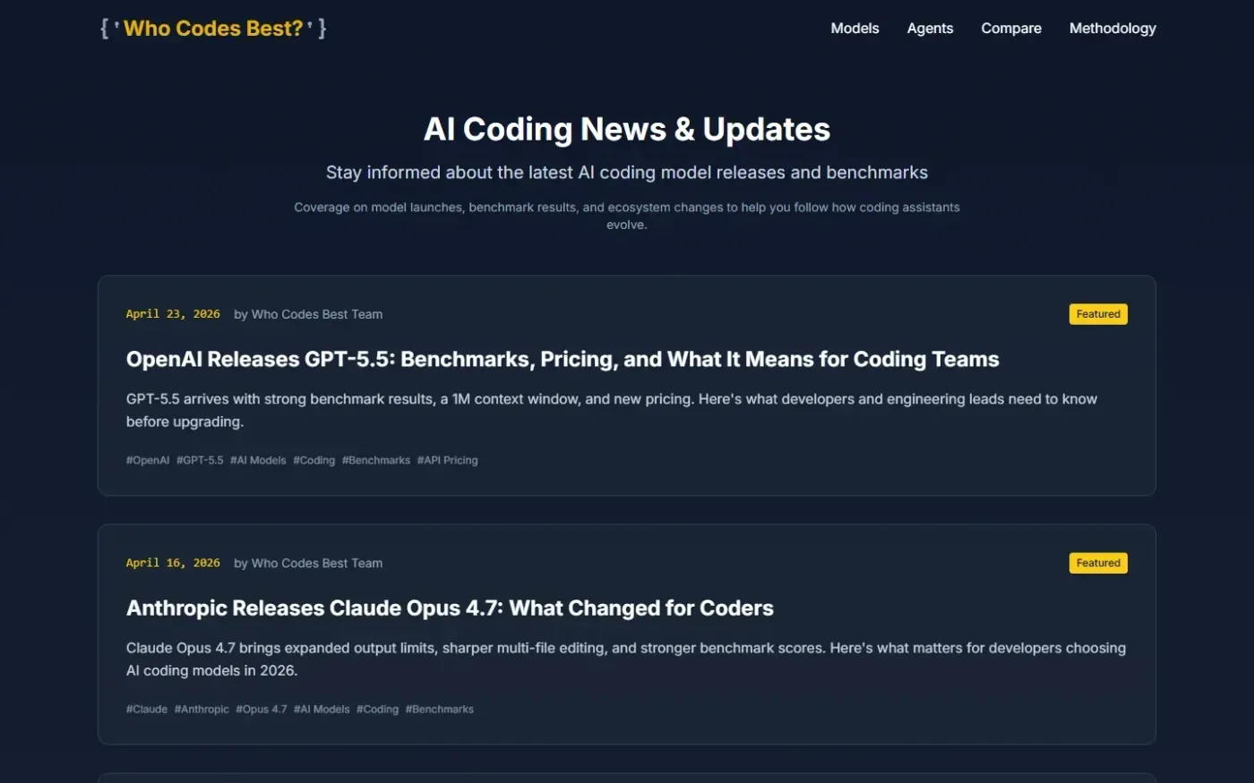
Task: Click the Featured badge on GPT-5.5 article
Action: [x=1098, y=314]
